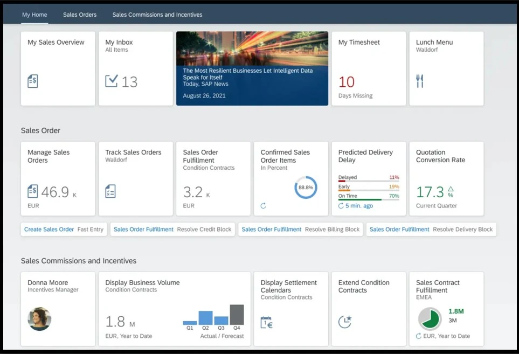
Task: Click the 88.8% donut progress ring
Action: point(306,188)
